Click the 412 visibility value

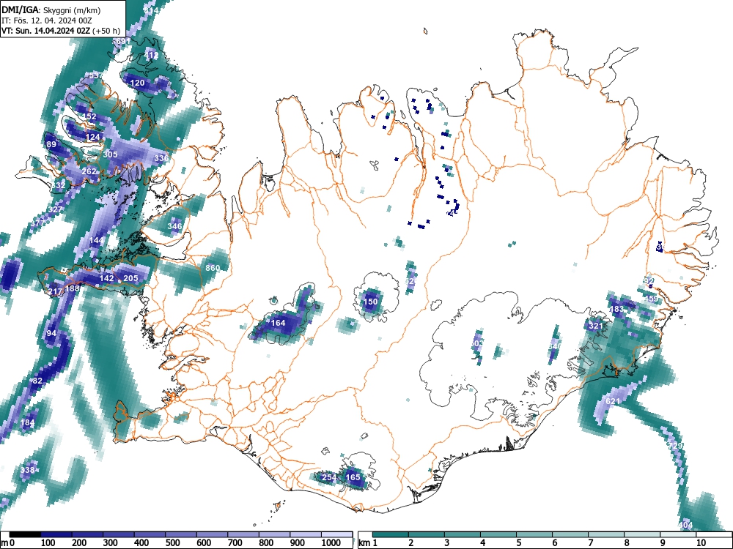[152, 55]
